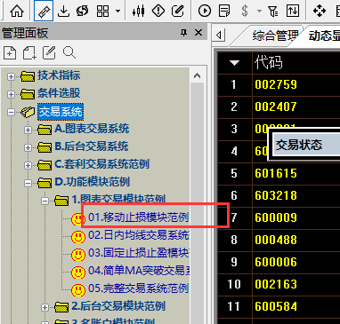Click the refresh sync icon
The image size is (340, 324).
pyautogui.click(x=83, y=11)
